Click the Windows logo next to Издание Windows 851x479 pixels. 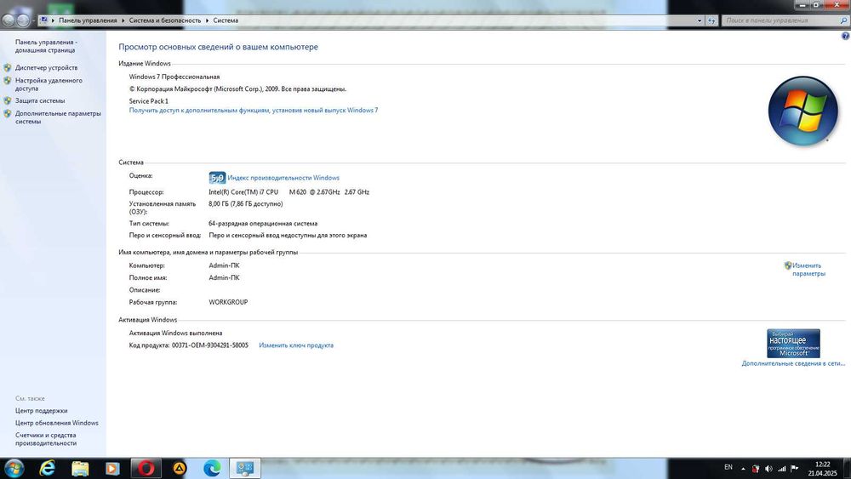[802, 111]
